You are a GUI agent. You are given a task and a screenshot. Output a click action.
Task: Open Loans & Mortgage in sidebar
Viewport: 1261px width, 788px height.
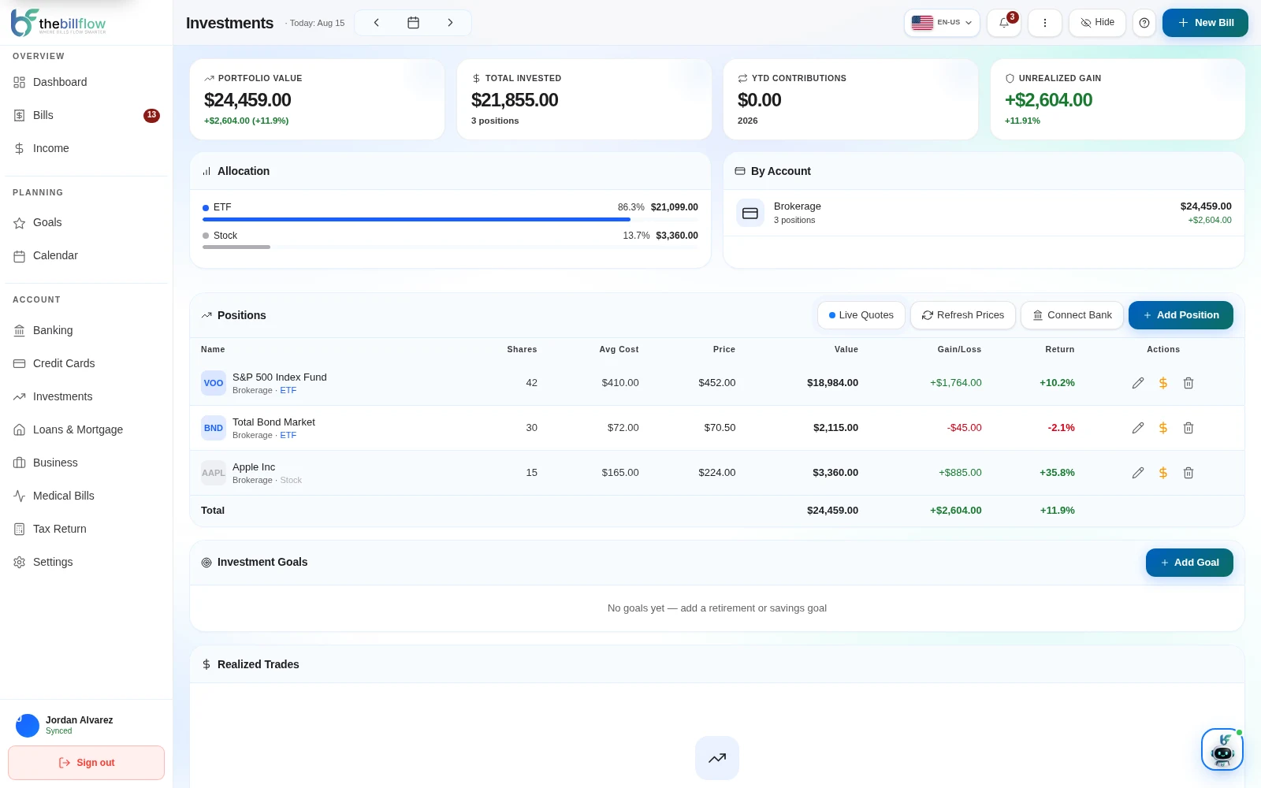tap(86, 429)
